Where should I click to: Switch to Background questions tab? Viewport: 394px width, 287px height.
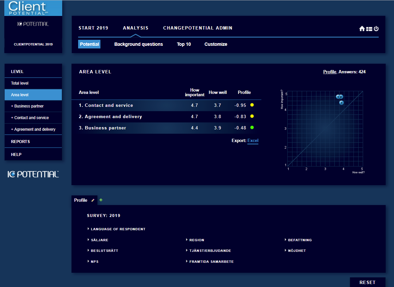(138, 44)
